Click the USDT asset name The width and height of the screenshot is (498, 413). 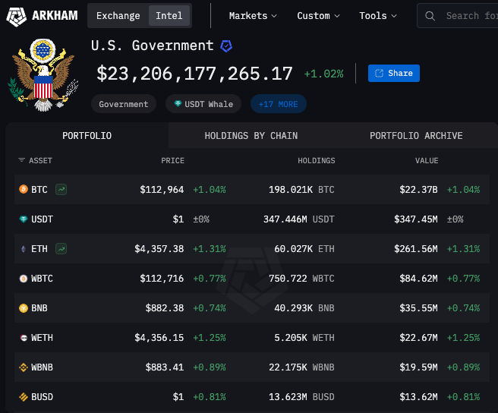pos(42,219)
